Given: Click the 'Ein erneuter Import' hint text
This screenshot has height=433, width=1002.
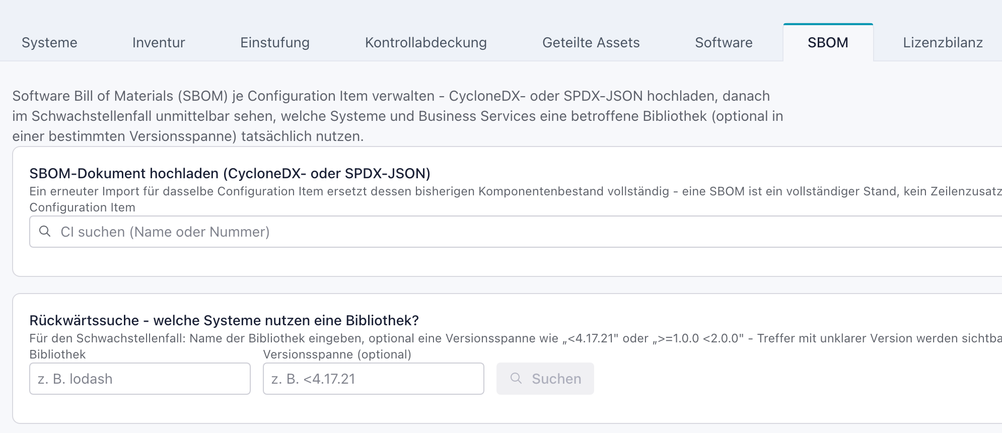Looking at the screenshot, I should 516,191.
